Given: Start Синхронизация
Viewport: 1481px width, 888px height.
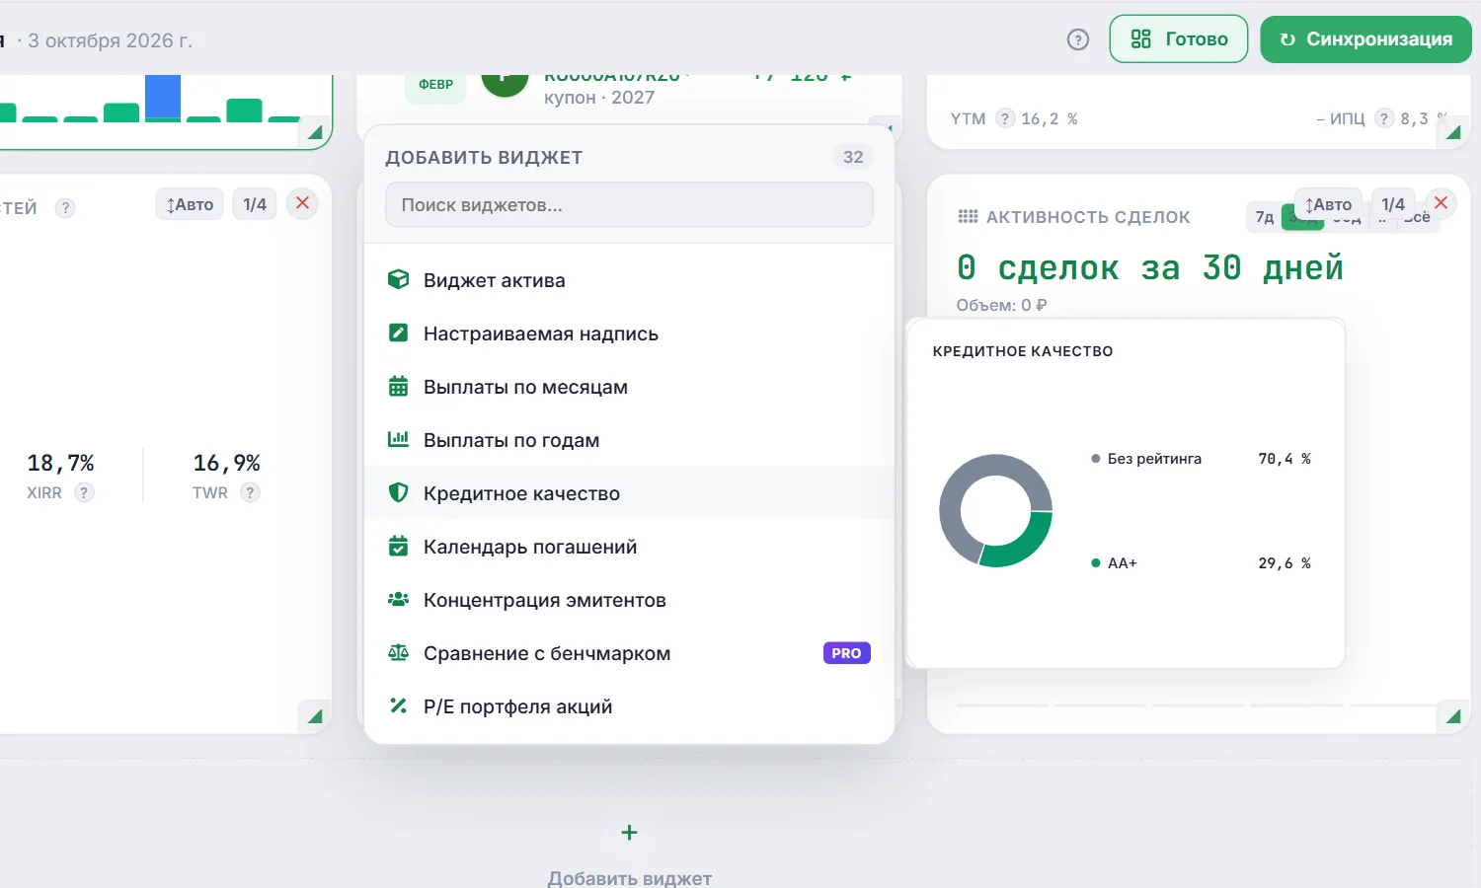Looking at the screenshot, I should click(x=1365, y=39).
